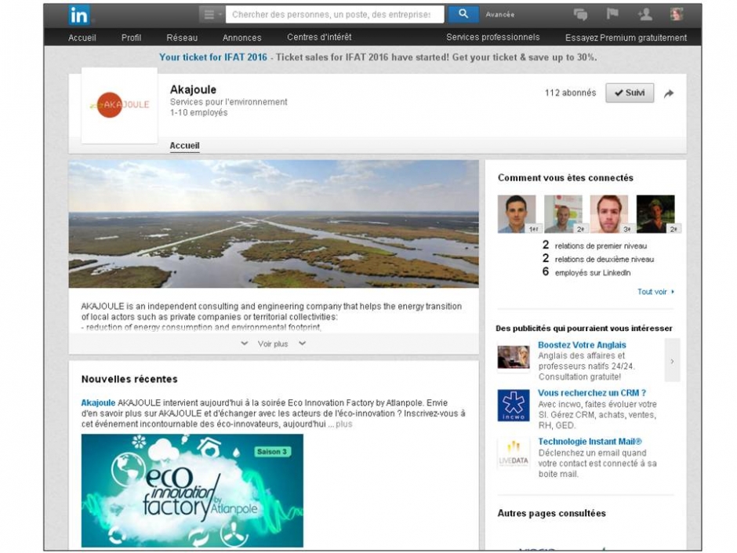
Task: Click relations de deuxième niveau
Action: coord(604,259)
